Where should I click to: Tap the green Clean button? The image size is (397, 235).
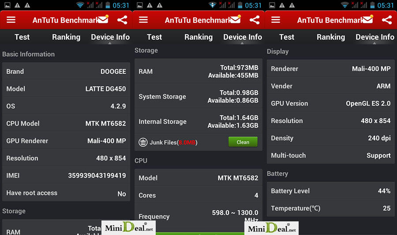click(x=243, y=142)
